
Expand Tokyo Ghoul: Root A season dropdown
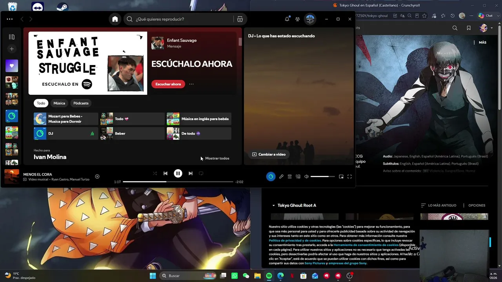294,205
